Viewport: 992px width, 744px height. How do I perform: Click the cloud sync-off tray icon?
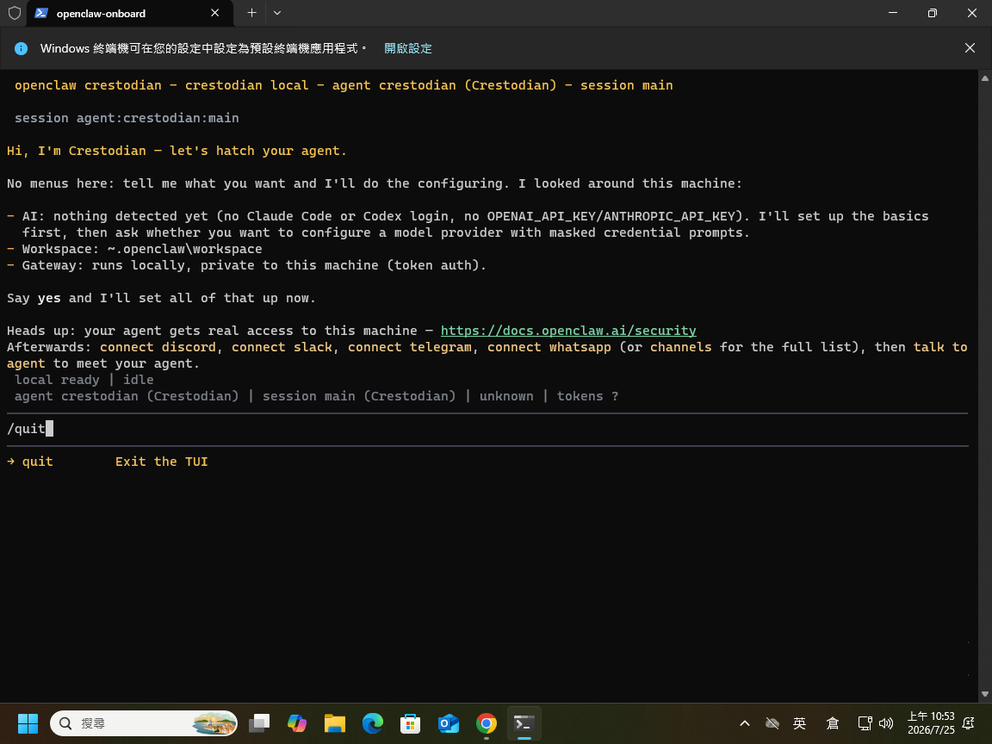click(x=772, y=723)
